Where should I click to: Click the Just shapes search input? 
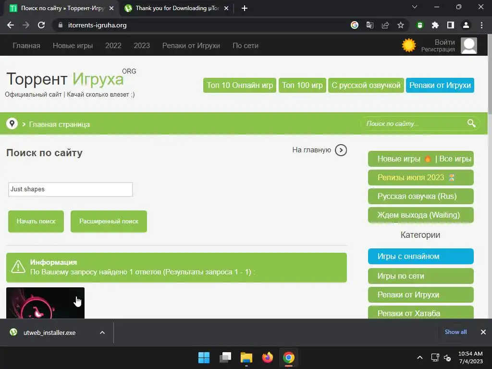coord(70,189)
